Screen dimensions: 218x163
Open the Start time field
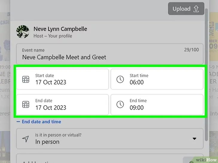point(157,79)
